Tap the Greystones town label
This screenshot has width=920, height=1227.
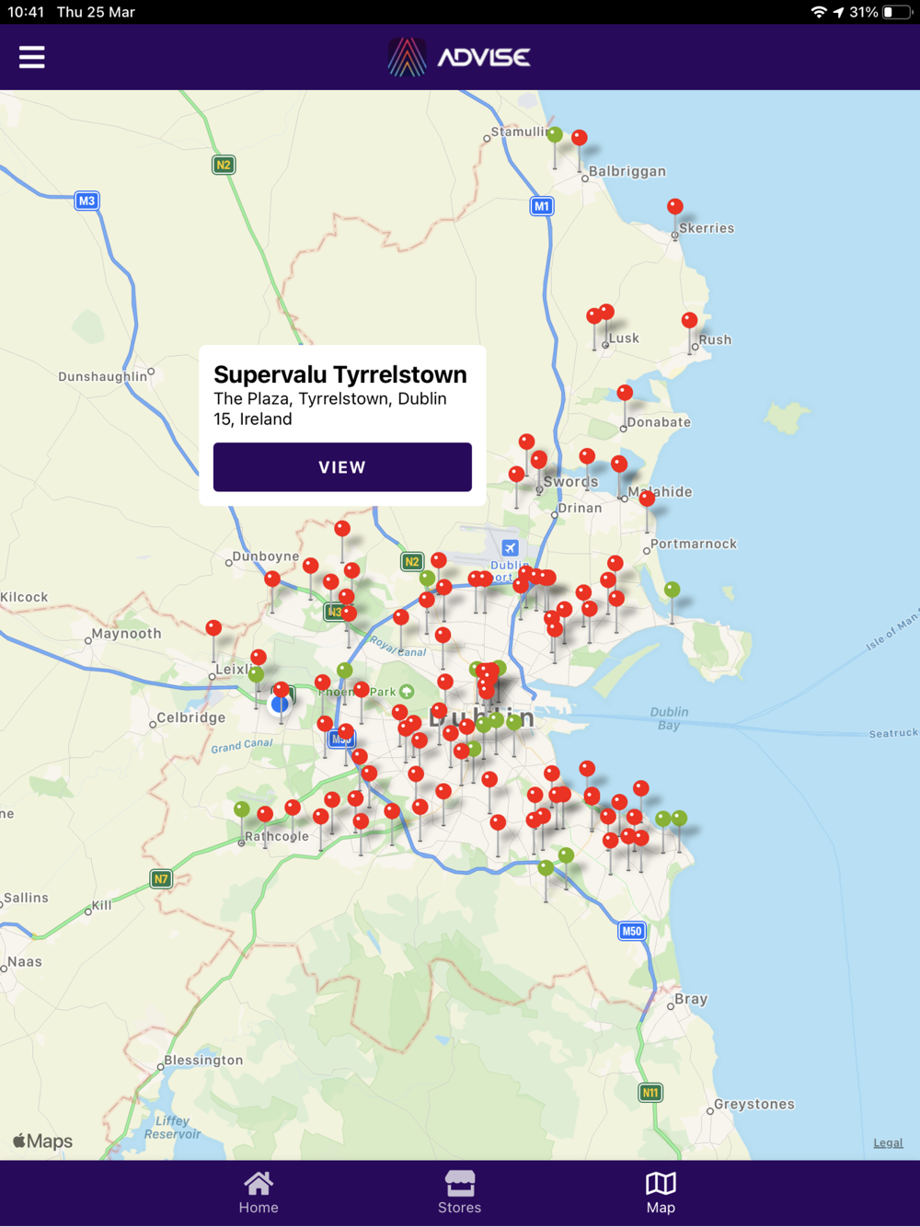click(754, 1105)
